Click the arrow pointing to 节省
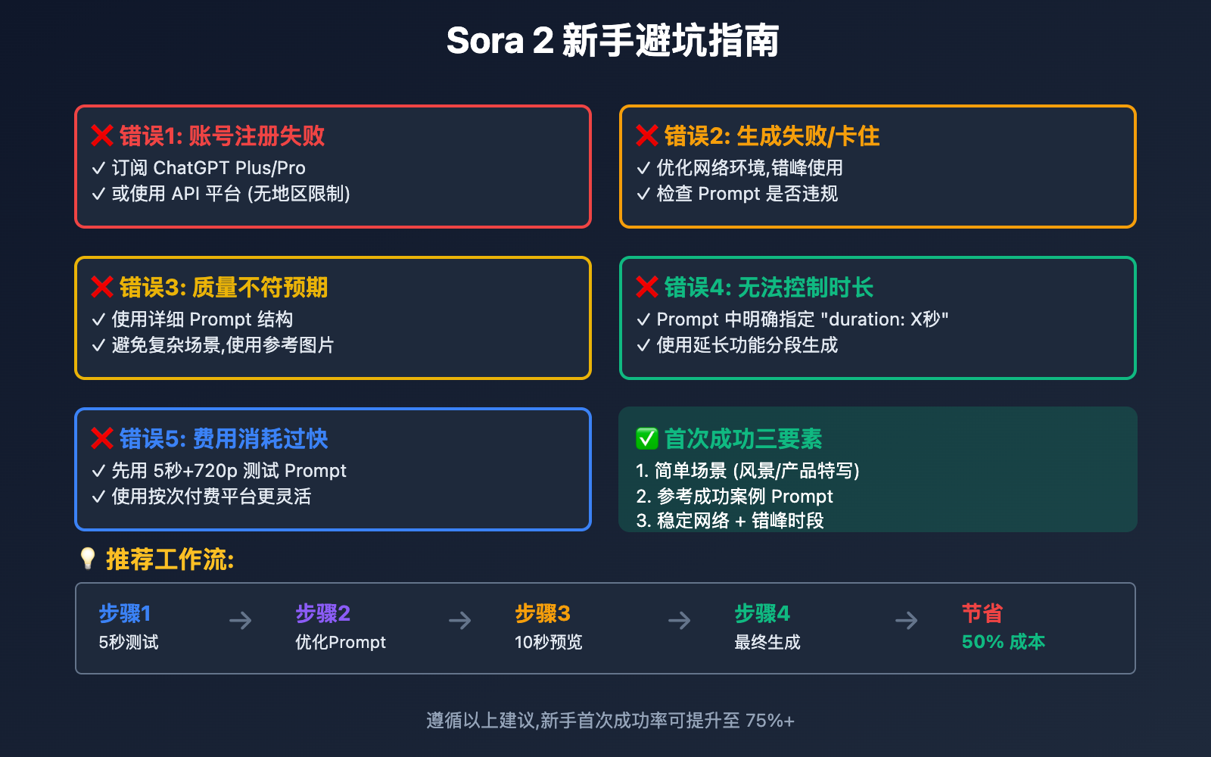 (907, 621)
